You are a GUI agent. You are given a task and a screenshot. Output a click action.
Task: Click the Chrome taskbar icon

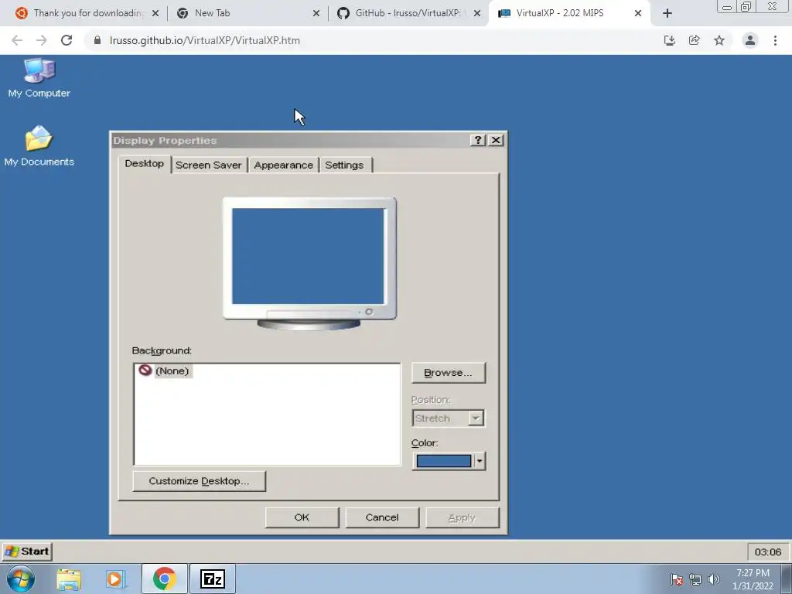click(164, 579)
